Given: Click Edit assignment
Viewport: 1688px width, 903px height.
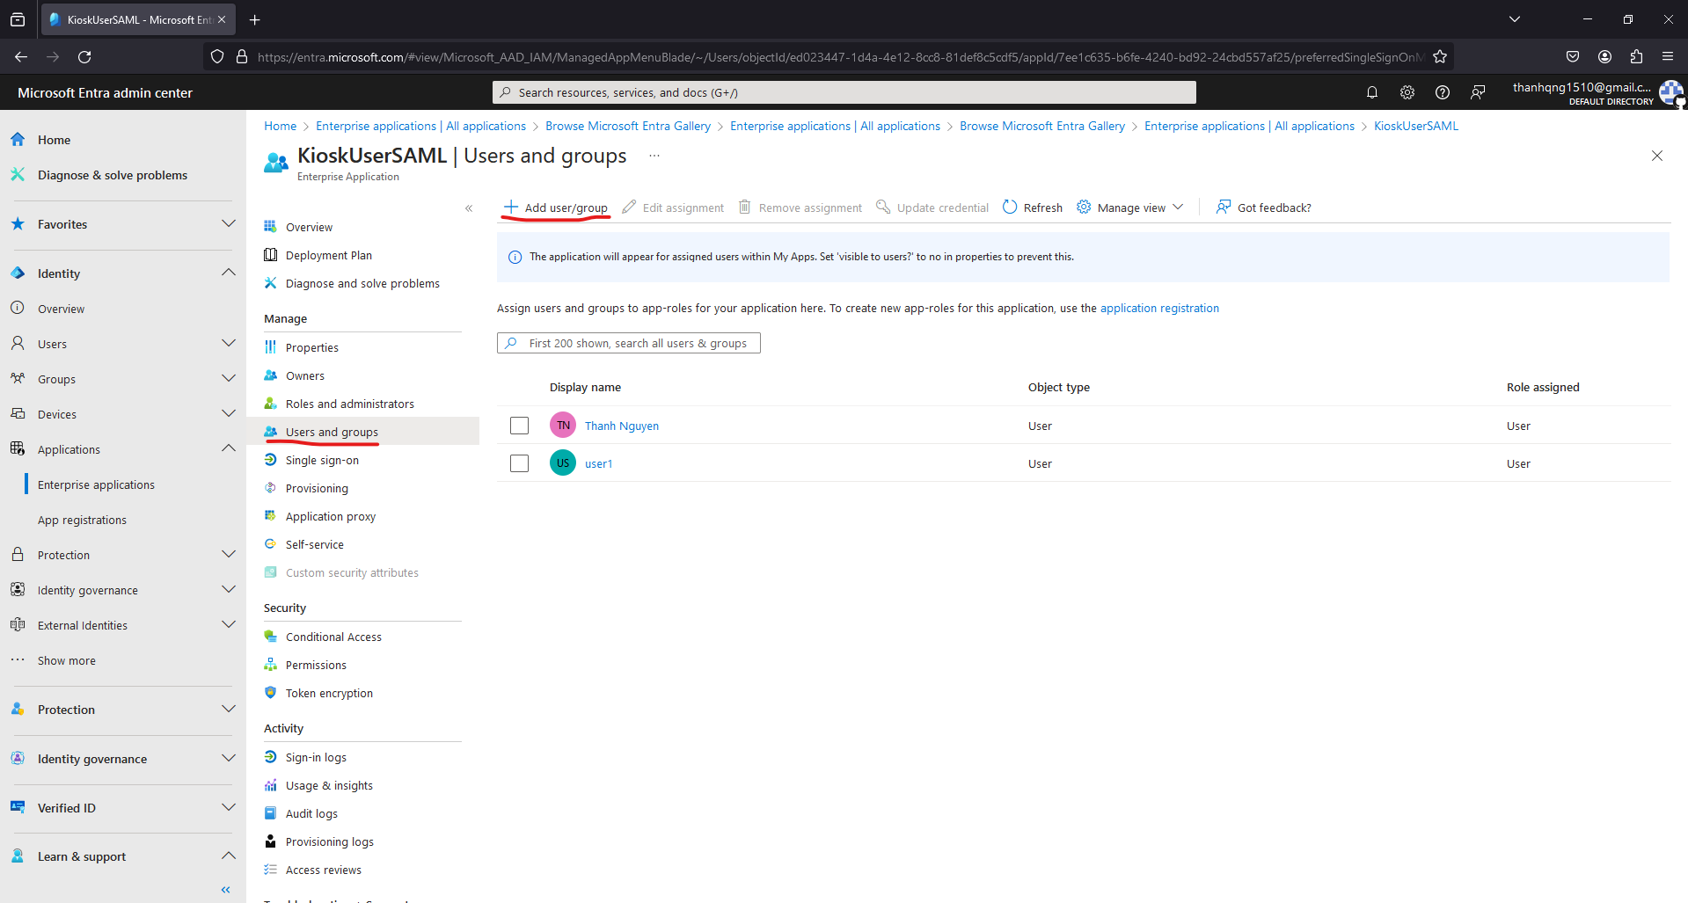Looking at the screenshot, I should (x=673, y=208).
